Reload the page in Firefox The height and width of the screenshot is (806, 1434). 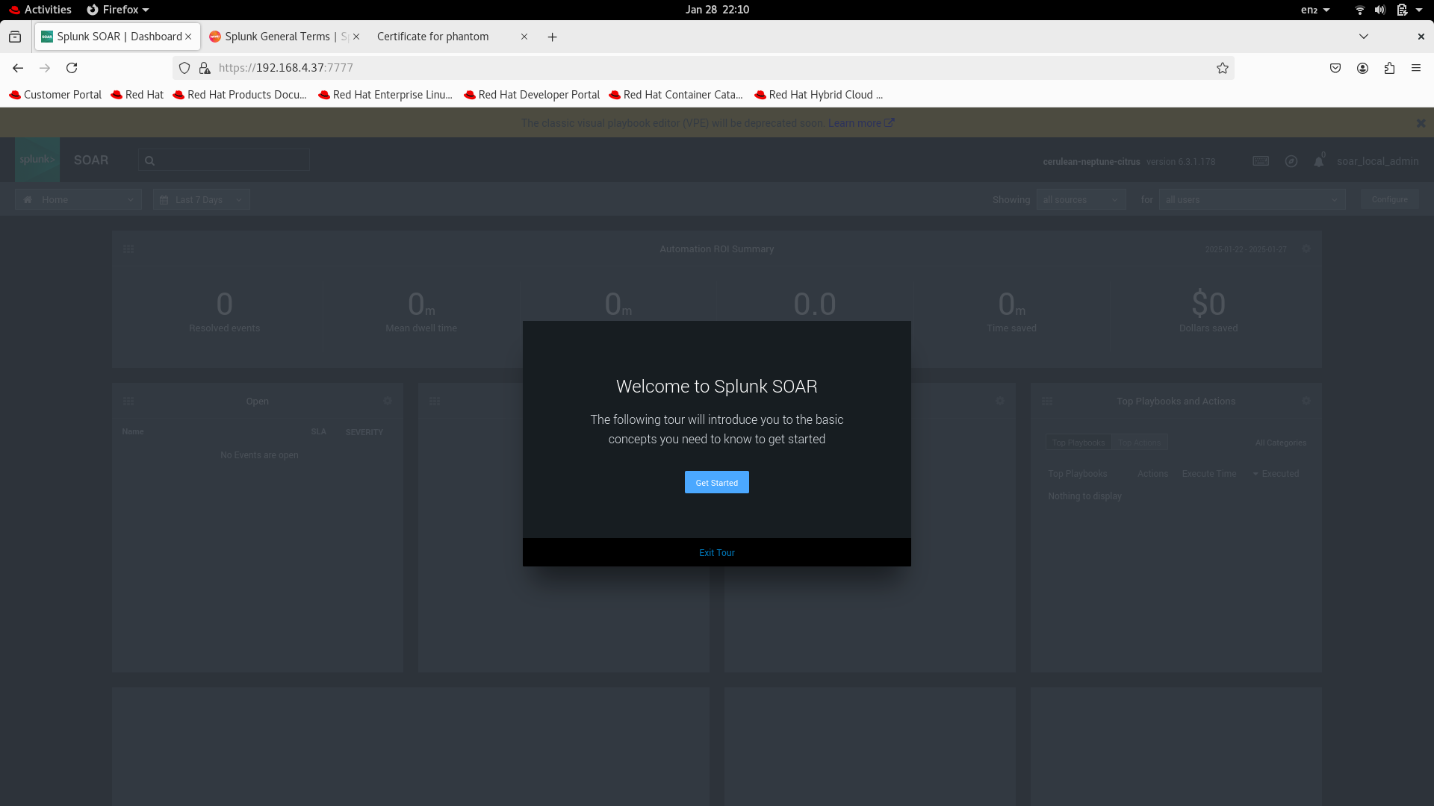click(x=72, y=68)
